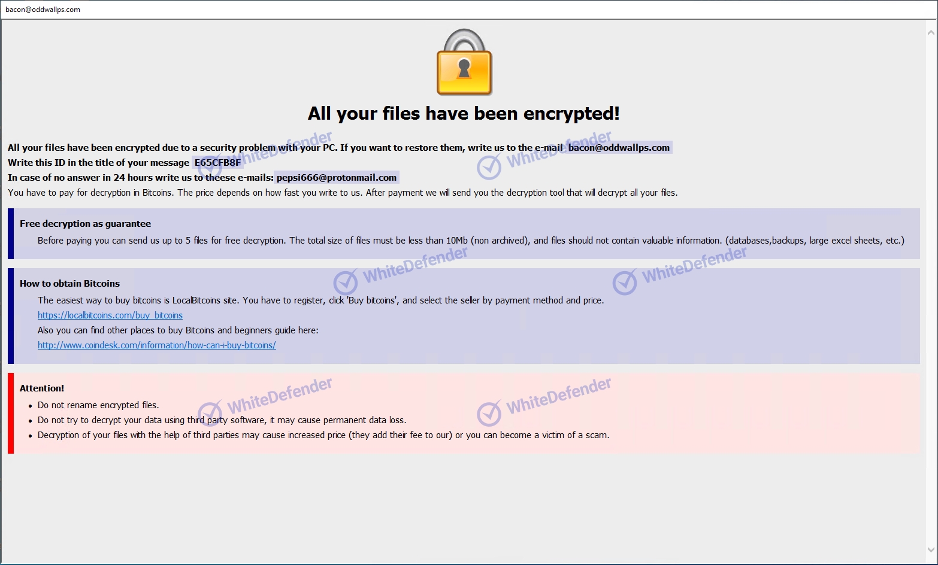Click the golden padlock icon
Viewport: 938px width, 565px height.
[464, 62]
